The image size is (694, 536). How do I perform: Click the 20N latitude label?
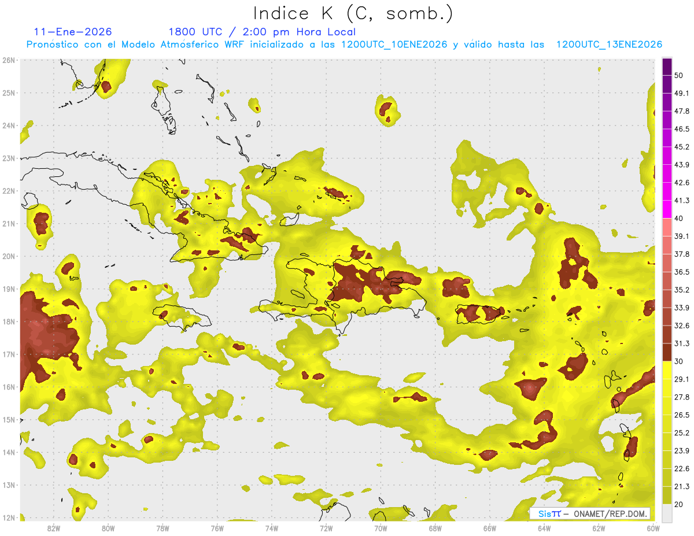(x=9, y=256)
